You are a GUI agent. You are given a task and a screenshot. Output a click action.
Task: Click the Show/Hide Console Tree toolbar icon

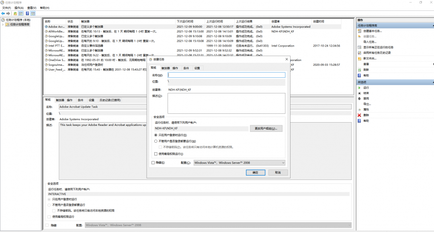tap(20, 12)
